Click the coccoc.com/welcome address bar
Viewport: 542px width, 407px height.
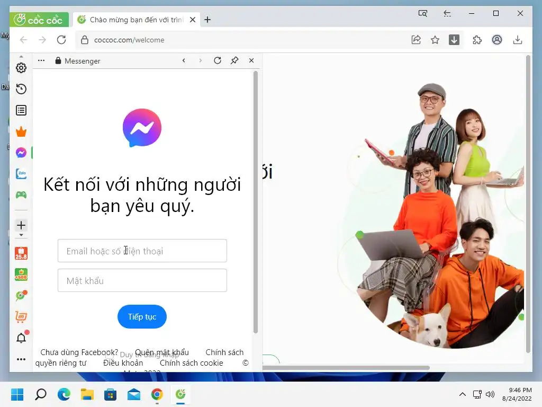(x=242, y=40)
